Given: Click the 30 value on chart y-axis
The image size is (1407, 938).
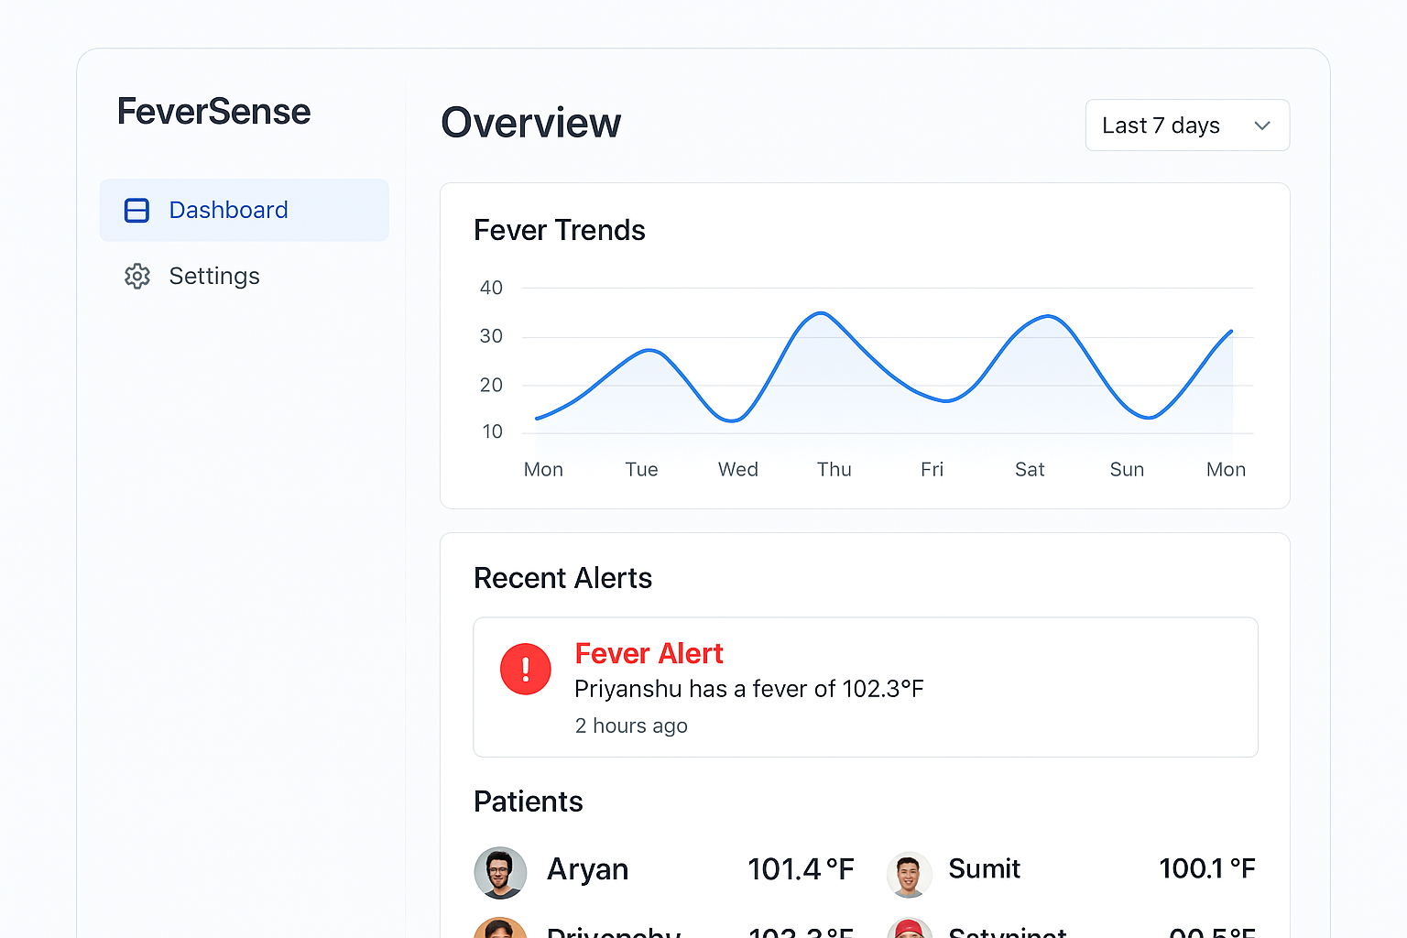Looking at the screenshot, I should tap(491, 336).
